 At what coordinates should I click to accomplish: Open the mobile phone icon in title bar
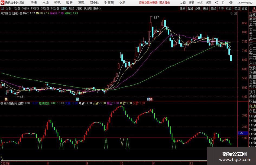[223, 3]
